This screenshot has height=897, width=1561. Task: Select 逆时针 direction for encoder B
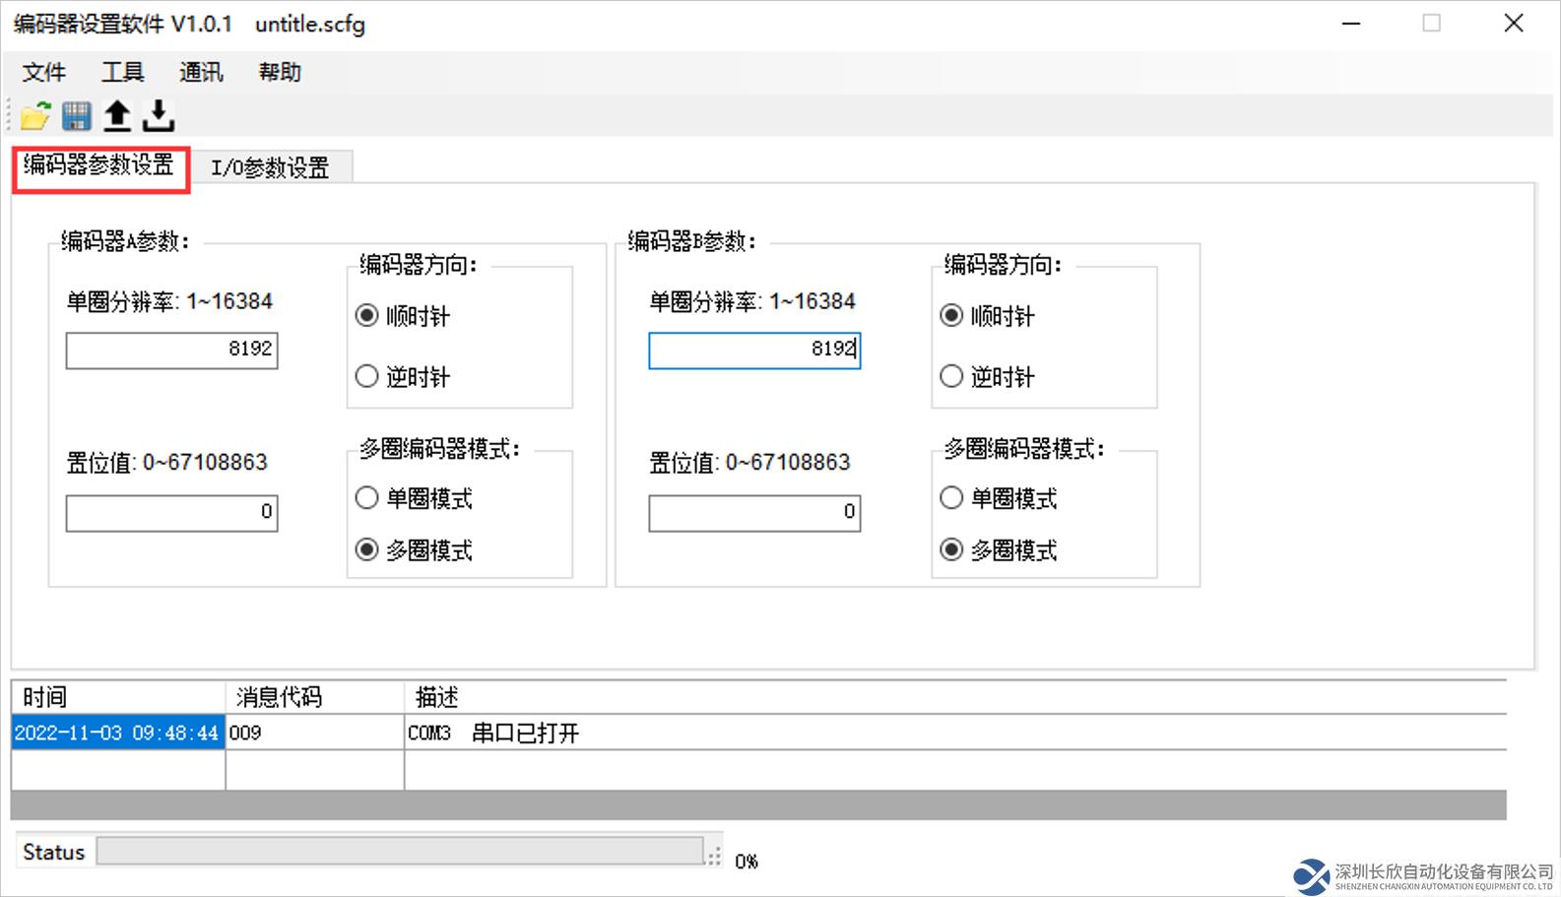pyautogui.click(x=951, y=376)
